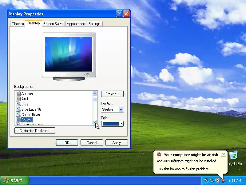Click the red security shield tray icon

pos(223,180)
